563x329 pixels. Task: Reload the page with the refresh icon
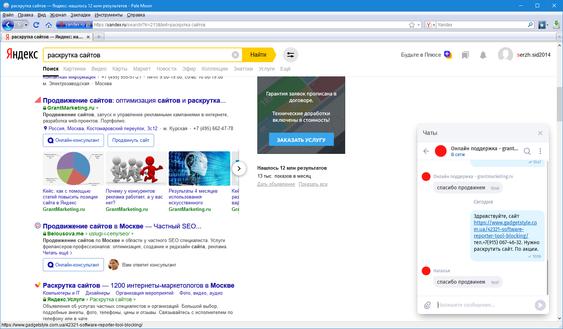(x=36, y=25)
